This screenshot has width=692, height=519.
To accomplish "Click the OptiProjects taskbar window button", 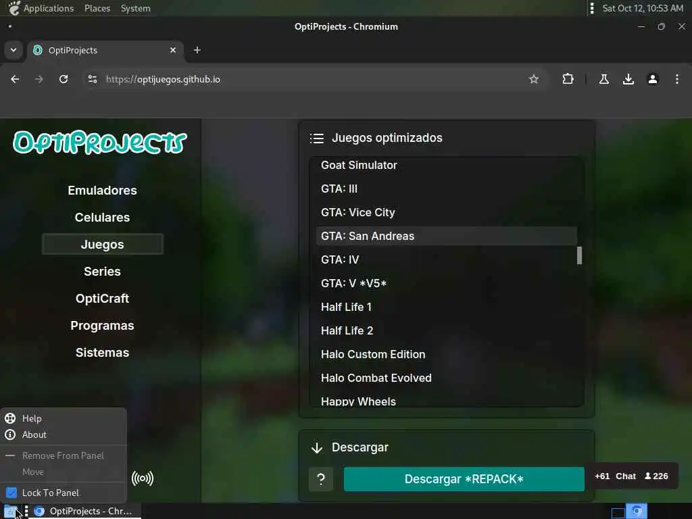I will click(x=85, y=511).
